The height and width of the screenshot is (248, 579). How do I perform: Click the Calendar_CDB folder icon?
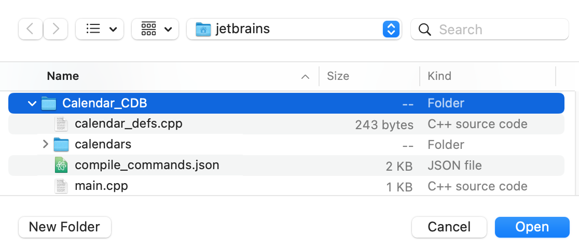(x=49, y=103)
